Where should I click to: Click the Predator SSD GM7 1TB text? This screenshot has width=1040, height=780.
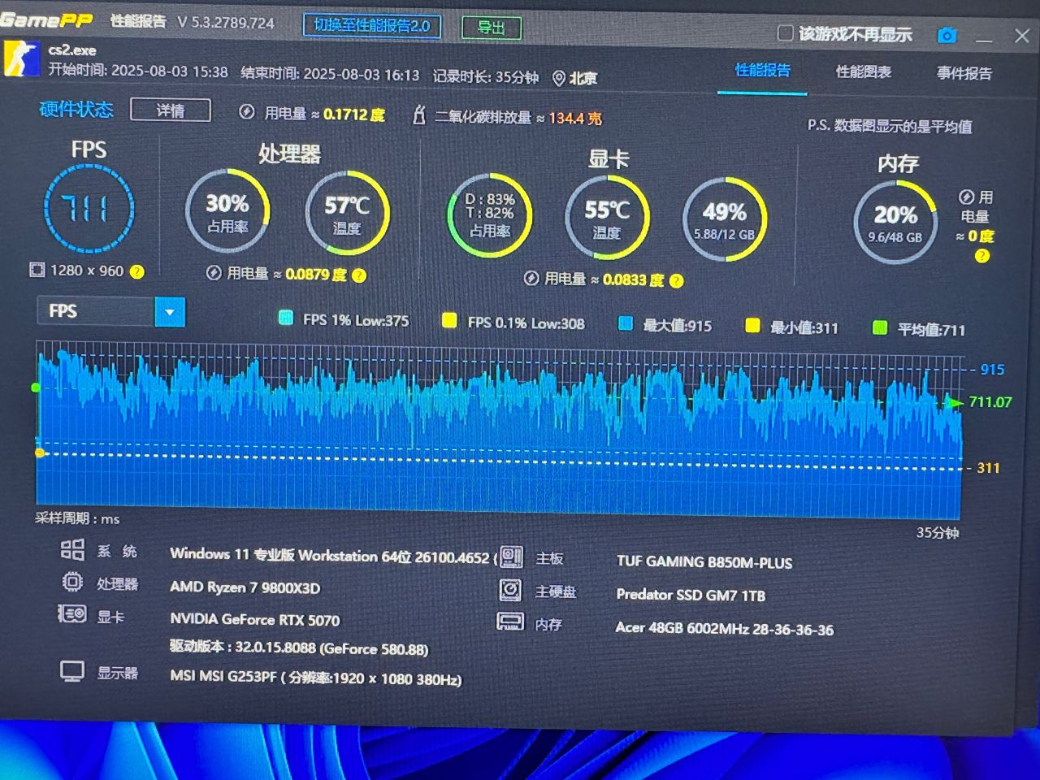[x=691, y=595]
